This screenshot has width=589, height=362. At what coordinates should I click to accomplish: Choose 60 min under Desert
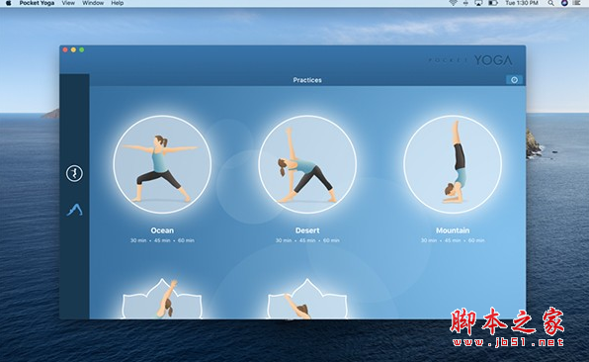click(331, 240)
